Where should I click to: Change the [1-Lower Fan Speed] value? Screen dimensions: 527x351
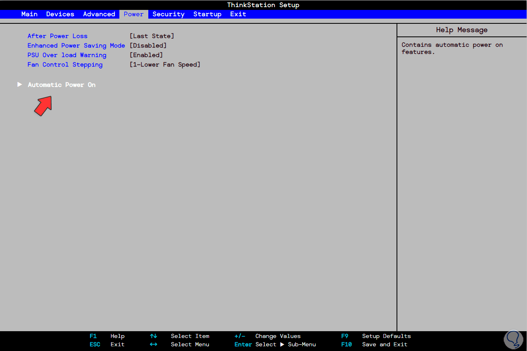tap(165, 65)
